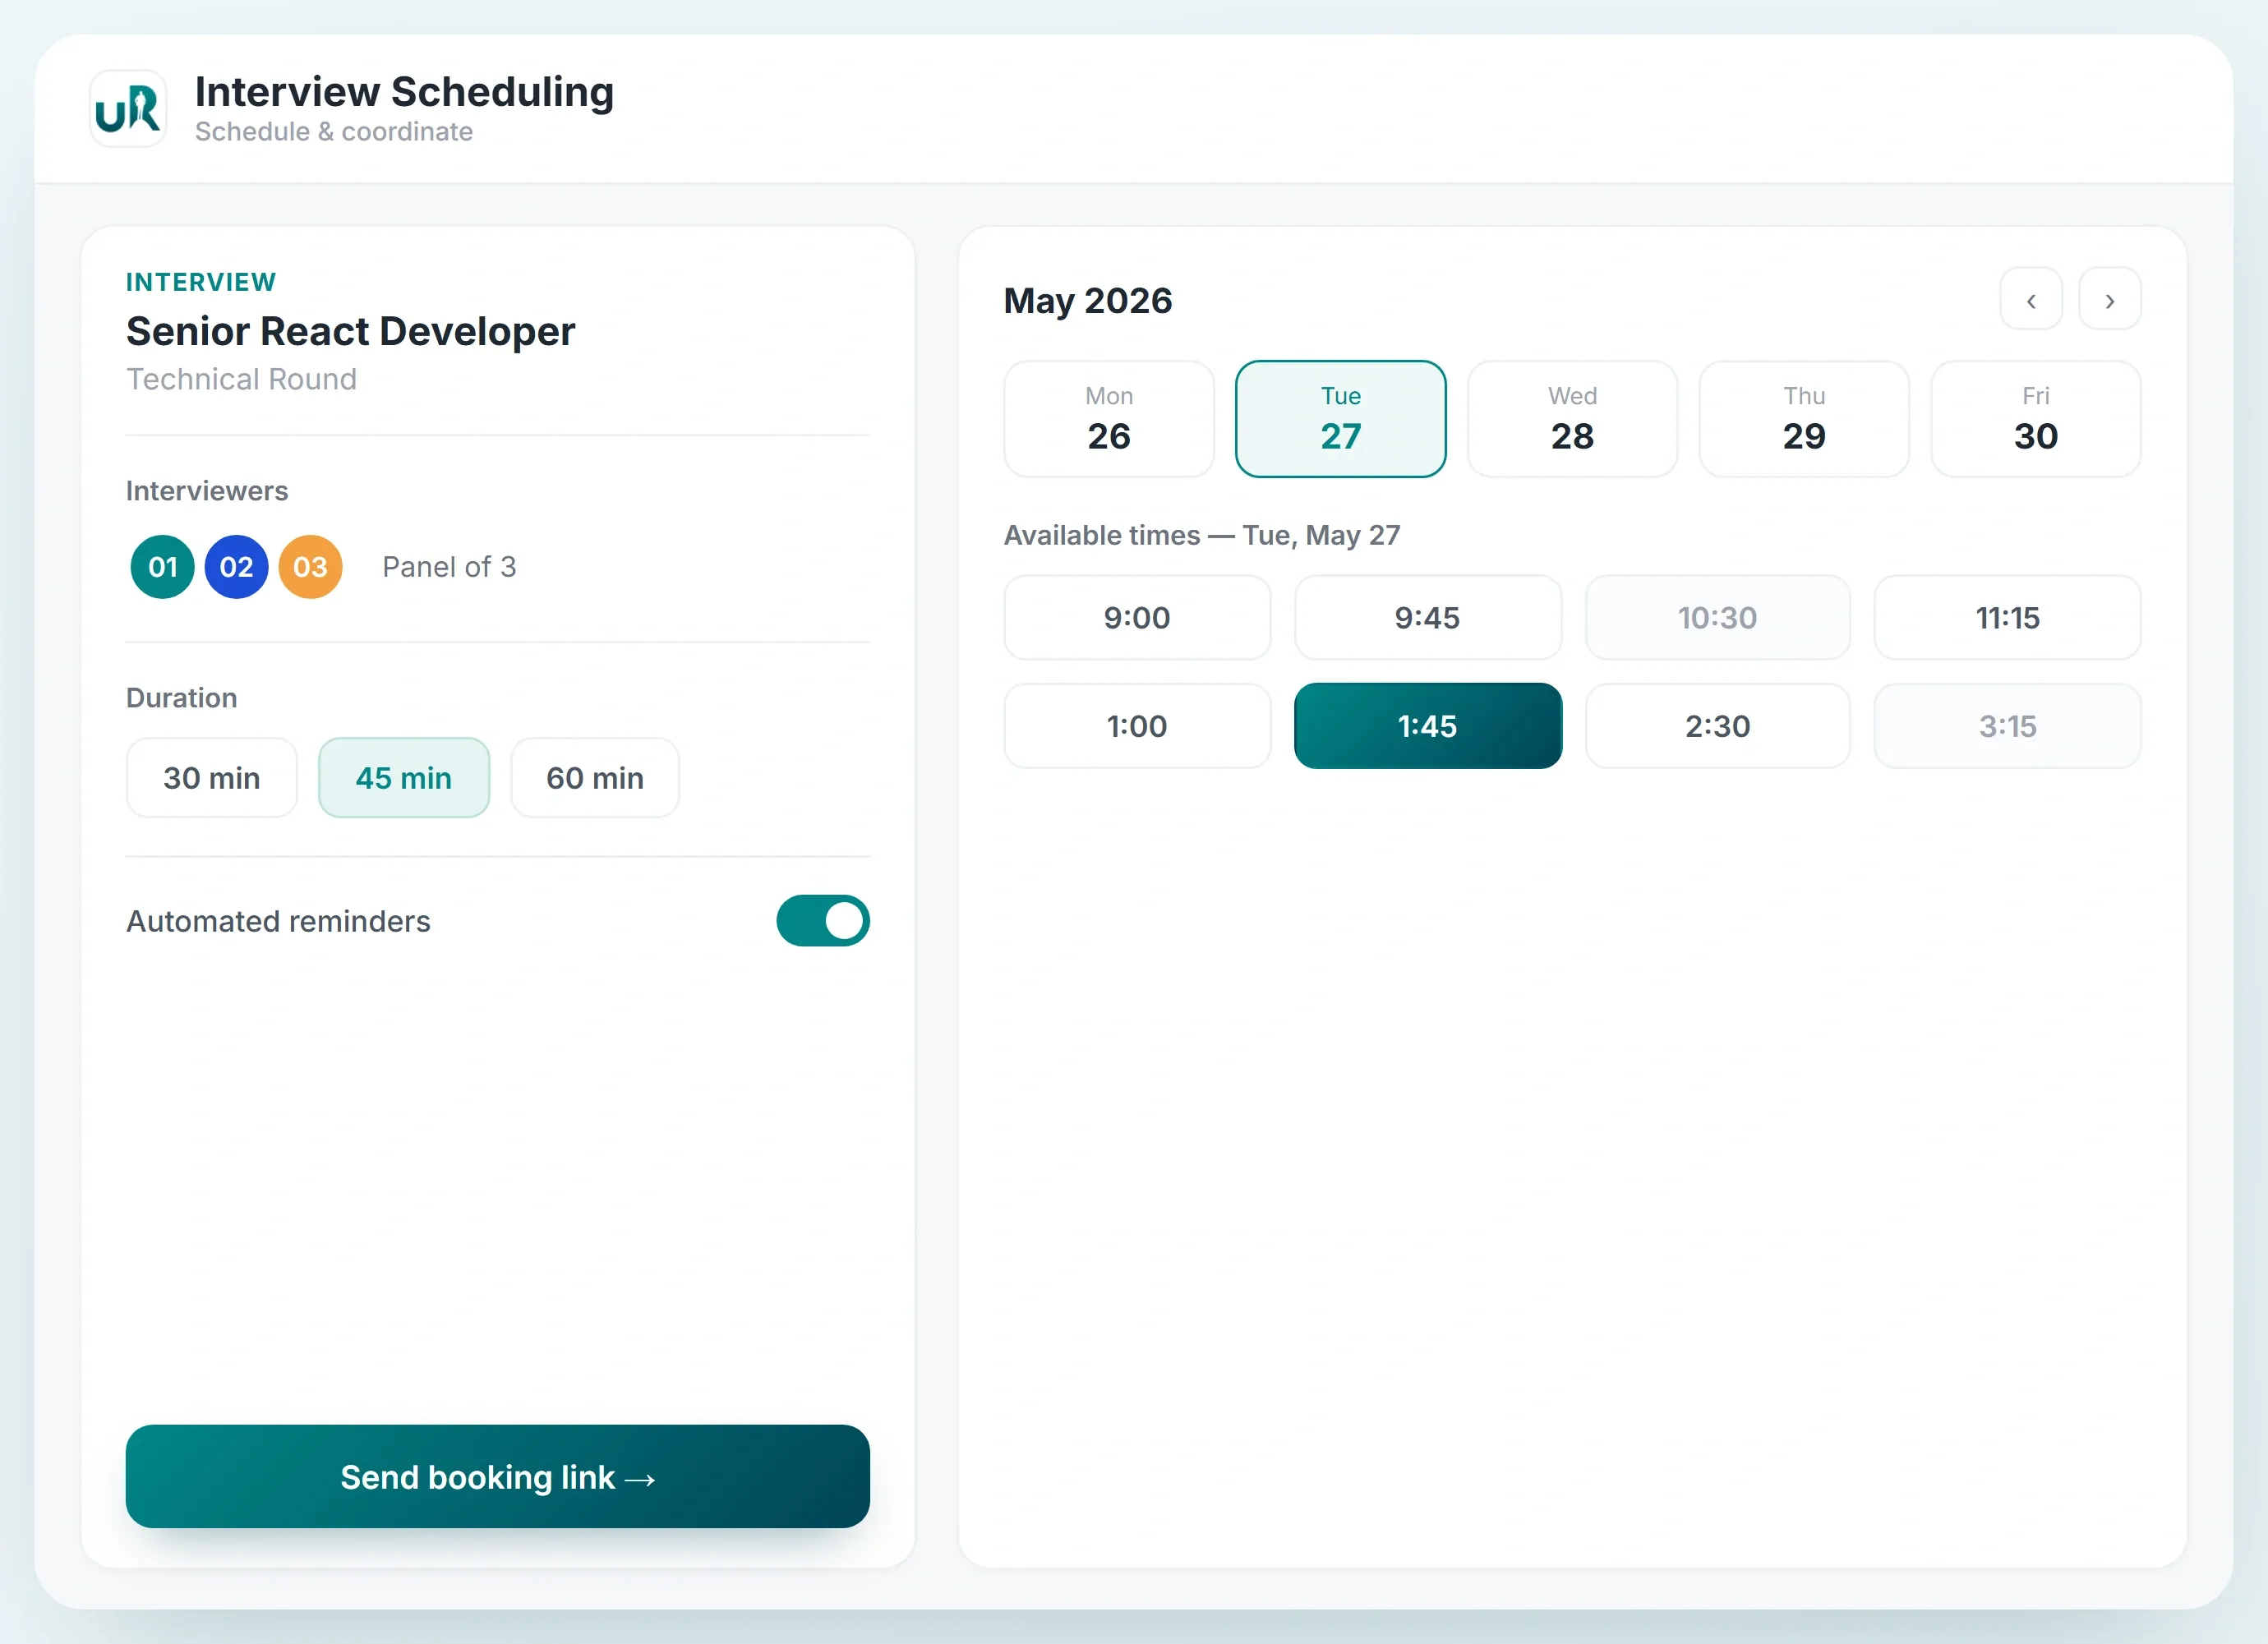This screenshot has width=2268, height=1644.
Task: Click the Interviewers label
Action: (x=207, y=491)
